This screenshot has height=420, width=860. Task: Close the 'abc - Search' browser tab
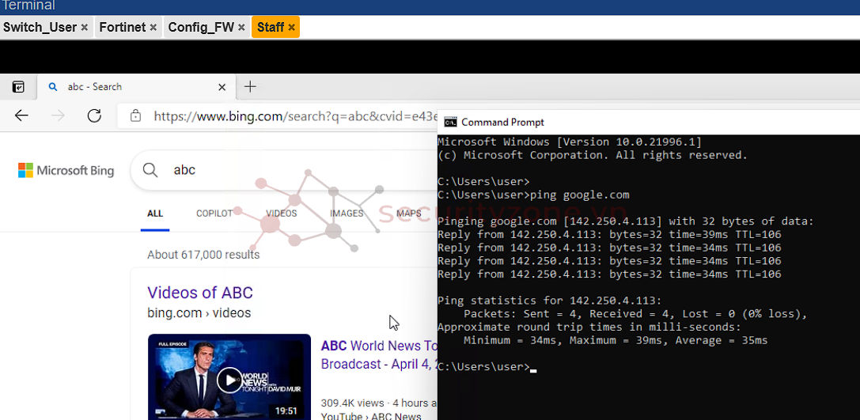(222, 87)
